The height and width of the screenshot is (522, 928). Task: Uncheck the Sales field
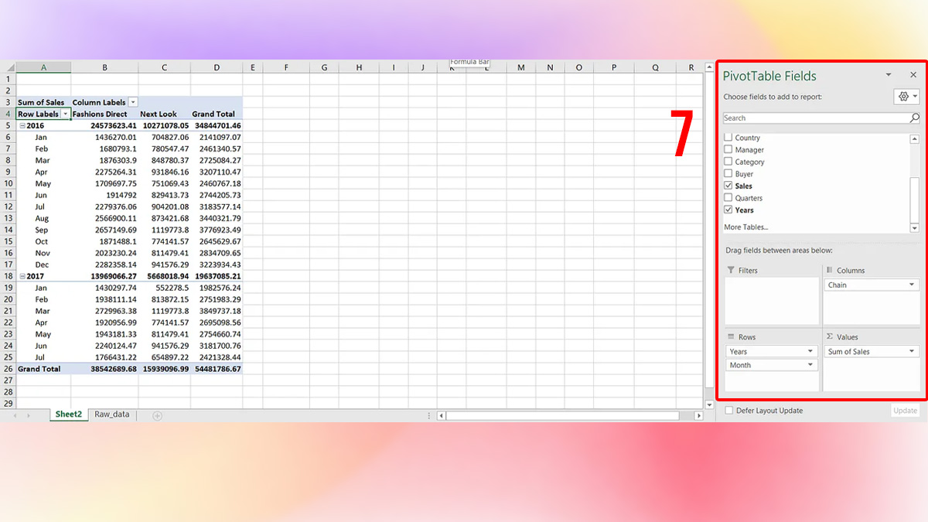728,186
